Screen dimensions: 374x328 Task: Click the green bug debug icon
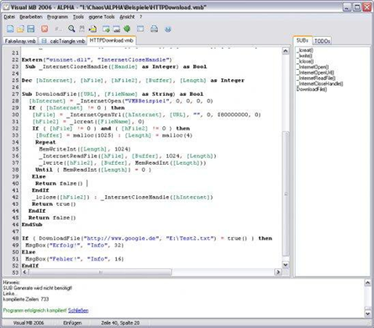127,29
